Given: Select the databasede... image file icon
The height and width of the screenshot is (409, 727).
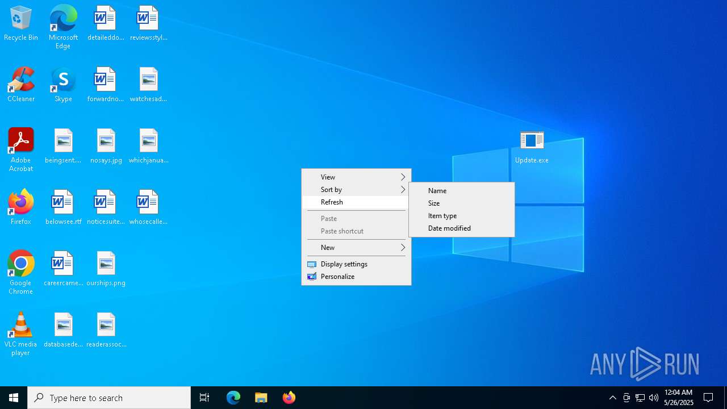Looking at the screenshot, I should tap(63, 331).
